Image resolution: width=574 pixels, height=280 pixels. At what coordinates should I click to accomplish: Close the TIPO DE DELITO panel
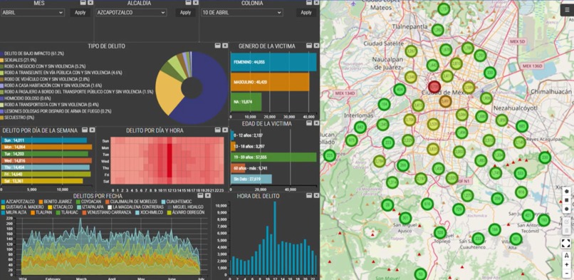tap(224, 46)
